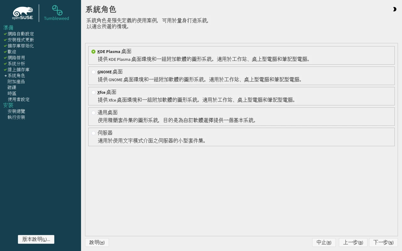Continue with the 下一步 button

383,243
